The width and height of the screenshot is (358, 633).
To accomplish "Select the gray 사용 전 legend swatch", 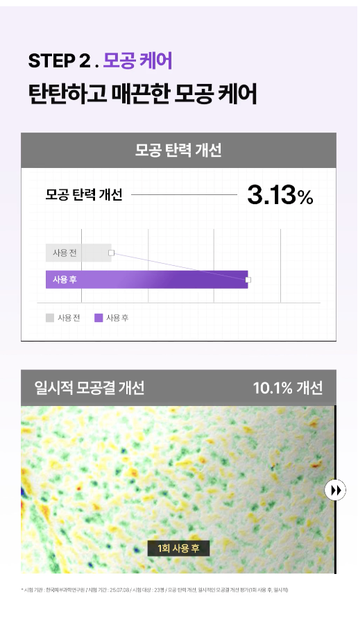I will 50,318.
